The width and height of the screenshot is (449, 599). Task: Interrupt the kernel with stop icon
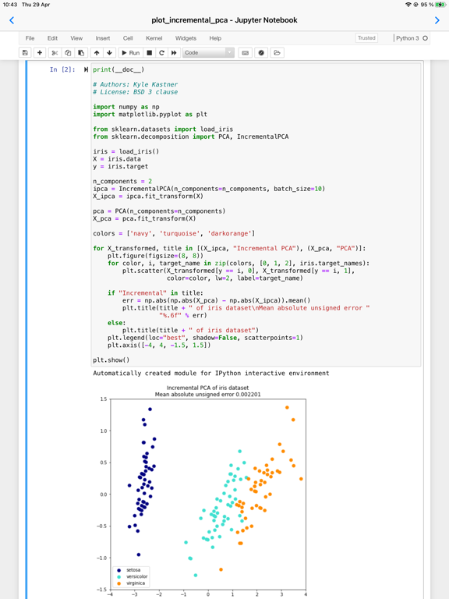coord(150,53)
